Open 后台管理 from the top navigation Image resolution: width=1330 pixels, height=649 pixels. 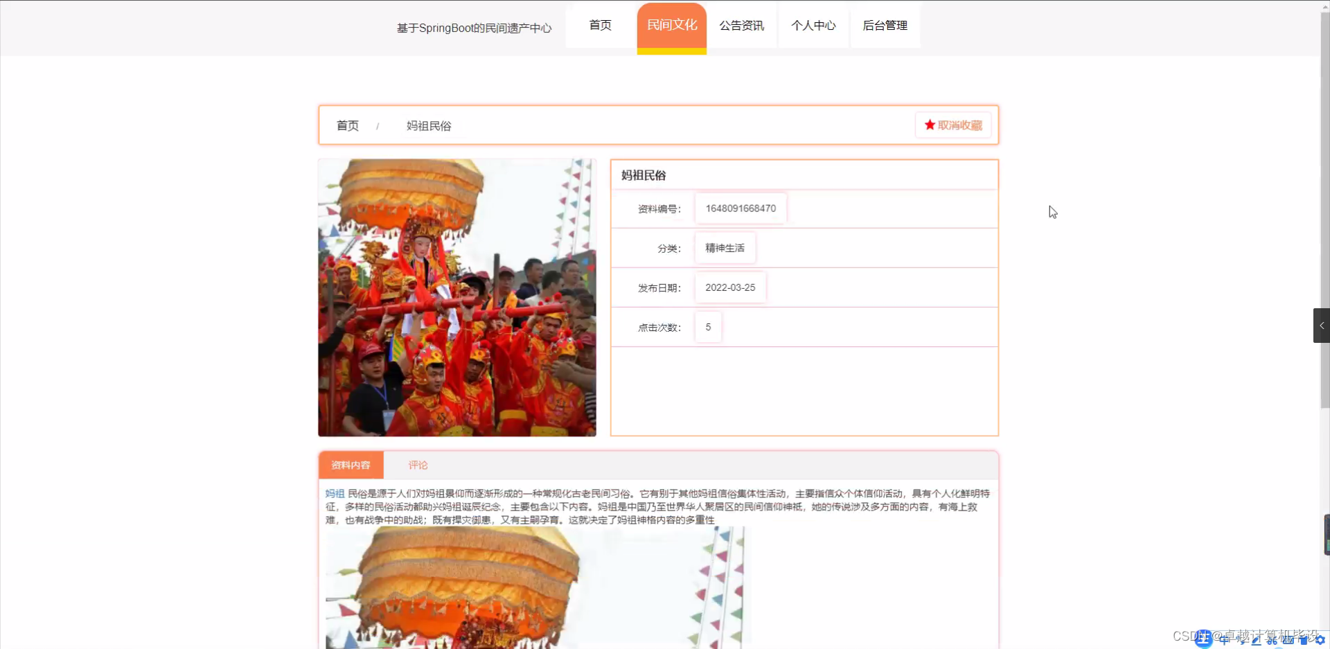885,26
